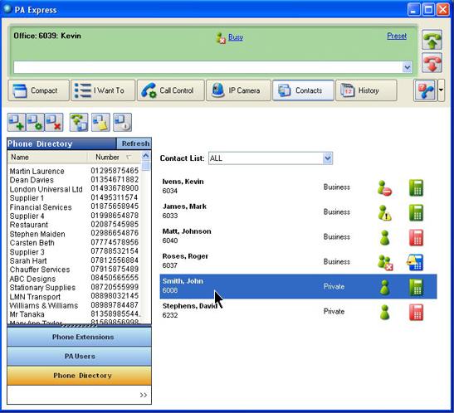Image resolution: width=454 pixels, height=413 pixels.
Task: Click the phone directory scrollbar thumb
Action: [146, 166]
